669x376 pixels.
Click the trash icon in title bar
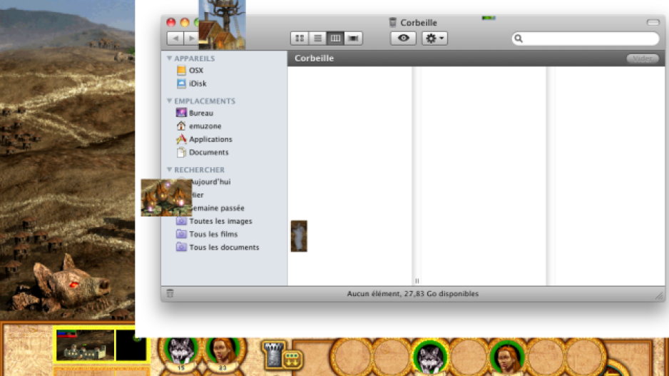392,22
